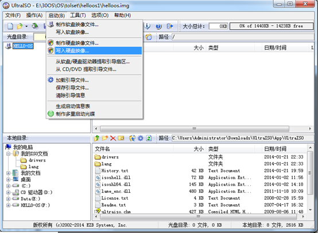The height and width of the screenshot is (233, 318).
Task: Select History.txt in the file list
Action: coord(115,171)
